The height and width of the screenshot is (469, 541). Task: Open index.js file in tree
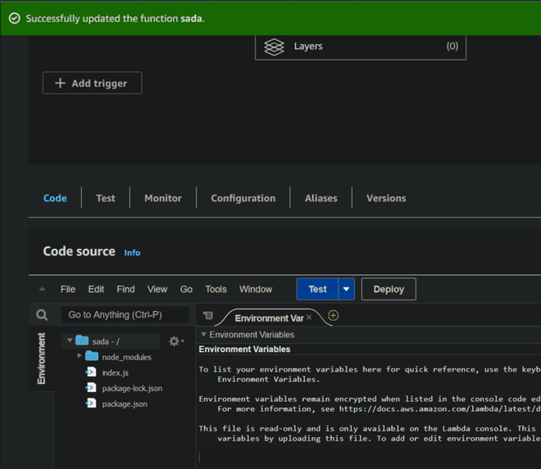[114, 372]
